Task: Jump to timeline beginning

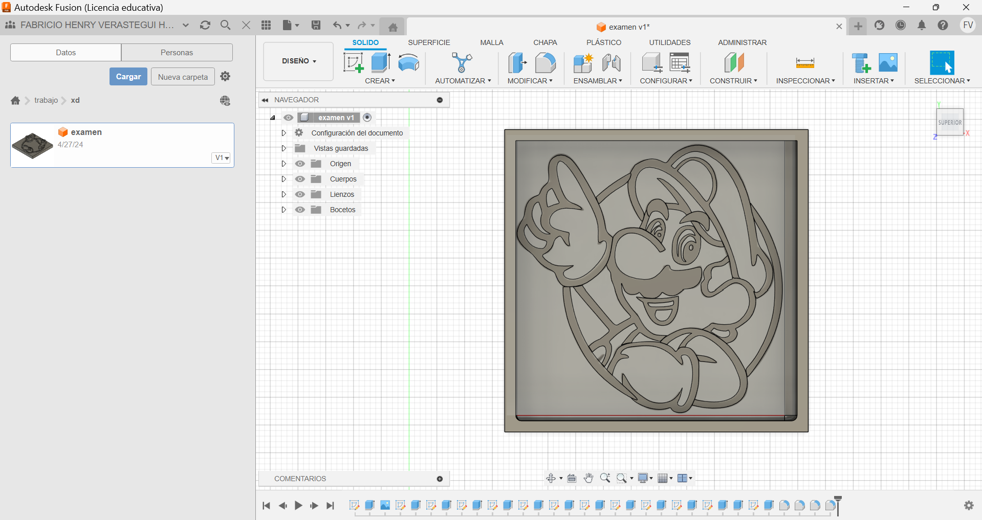Action: 266,506
